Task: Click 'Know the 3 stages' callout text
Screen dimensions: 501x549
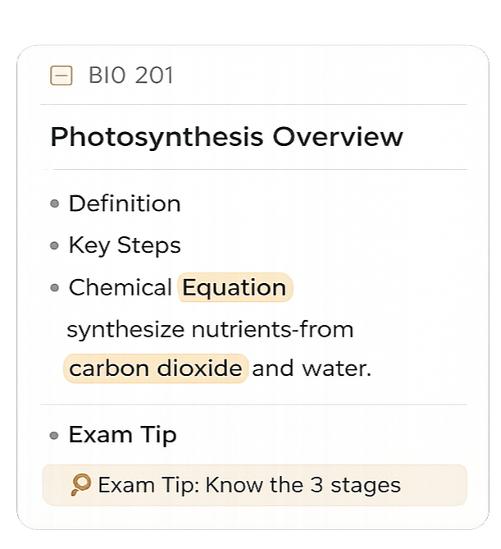Action: tap(303, 485)
